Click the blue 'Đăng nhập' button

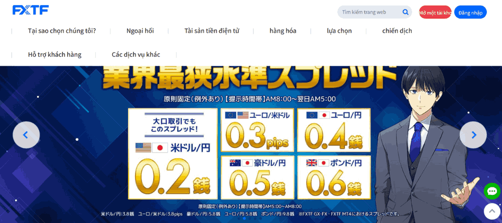[470, 12]
